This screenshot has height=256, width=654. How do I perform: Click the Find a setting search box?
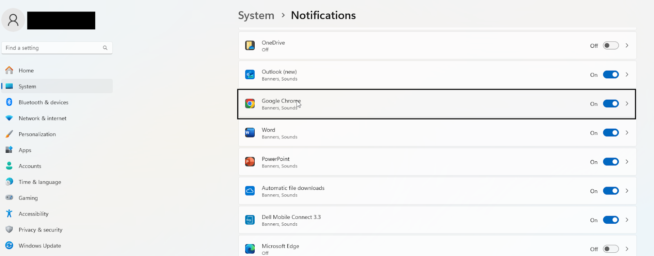[57, 48]
